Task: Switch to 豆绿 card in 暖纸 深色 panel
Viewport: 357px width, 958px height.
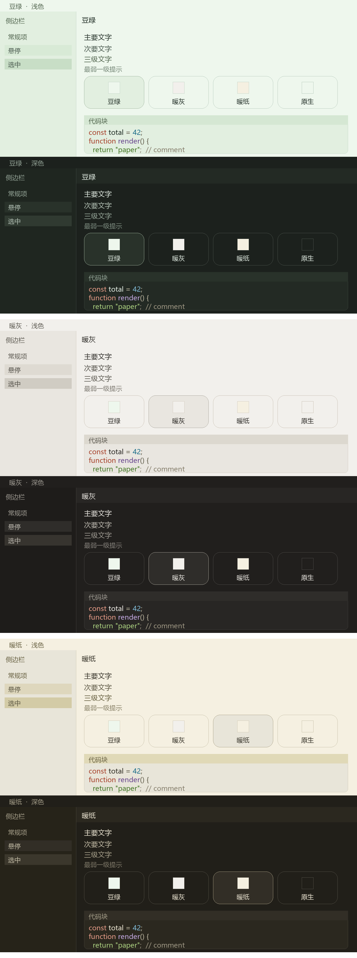Action: [x=114, y=888]
